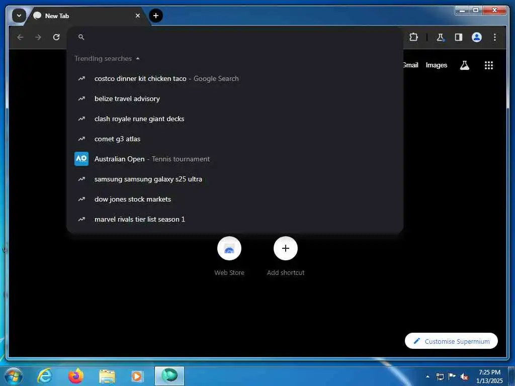Click trend icon beside dow jones stock markets
The image size is (515, 386).
click(81, 199)
